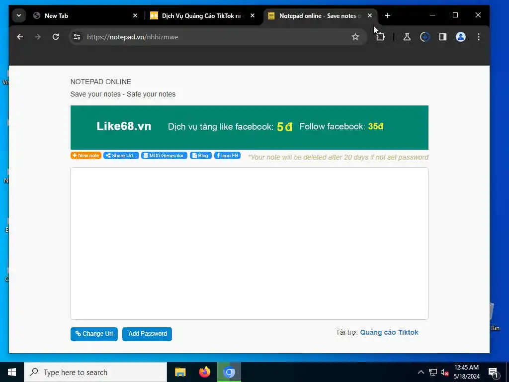This screenshot has height=382, width=509.
Task: Close the Dịch Vụ Quảng Cáo TikTok tab
Action: 253,15
